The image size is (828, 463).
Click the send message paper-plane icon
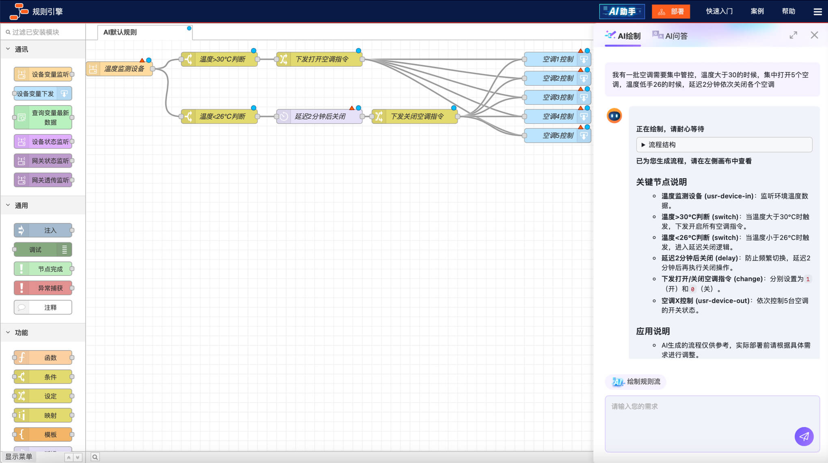[x=804, y=436]
